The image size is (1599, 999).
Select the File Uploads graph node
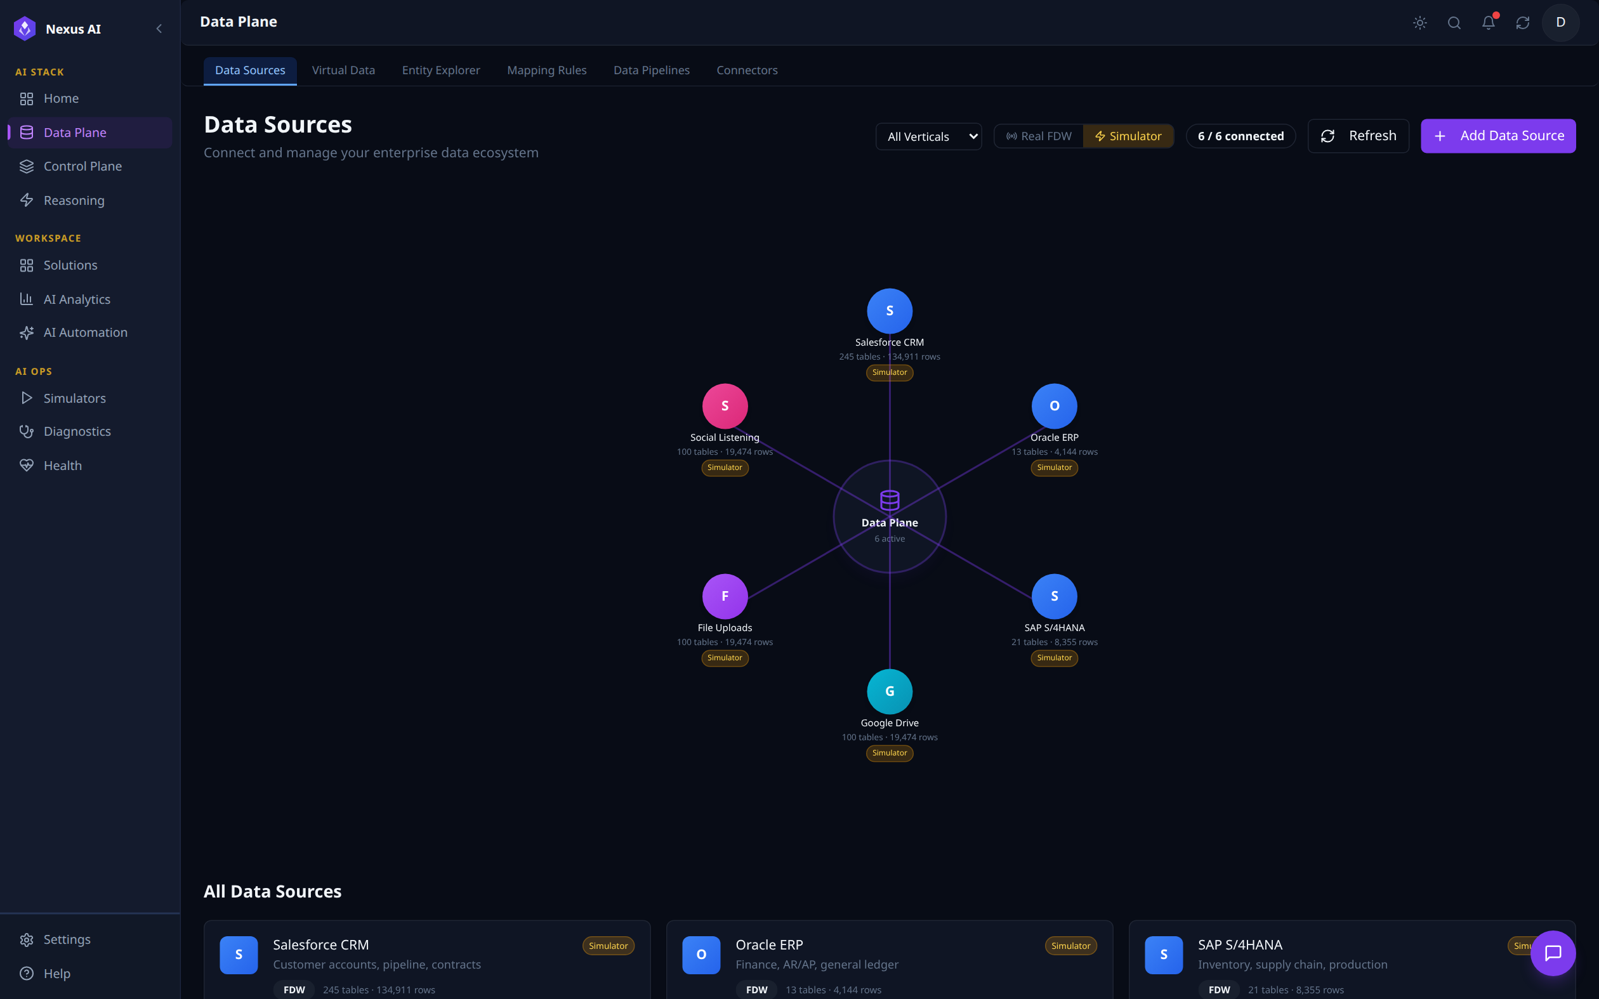pyautogui.click(x=725, y=597)
